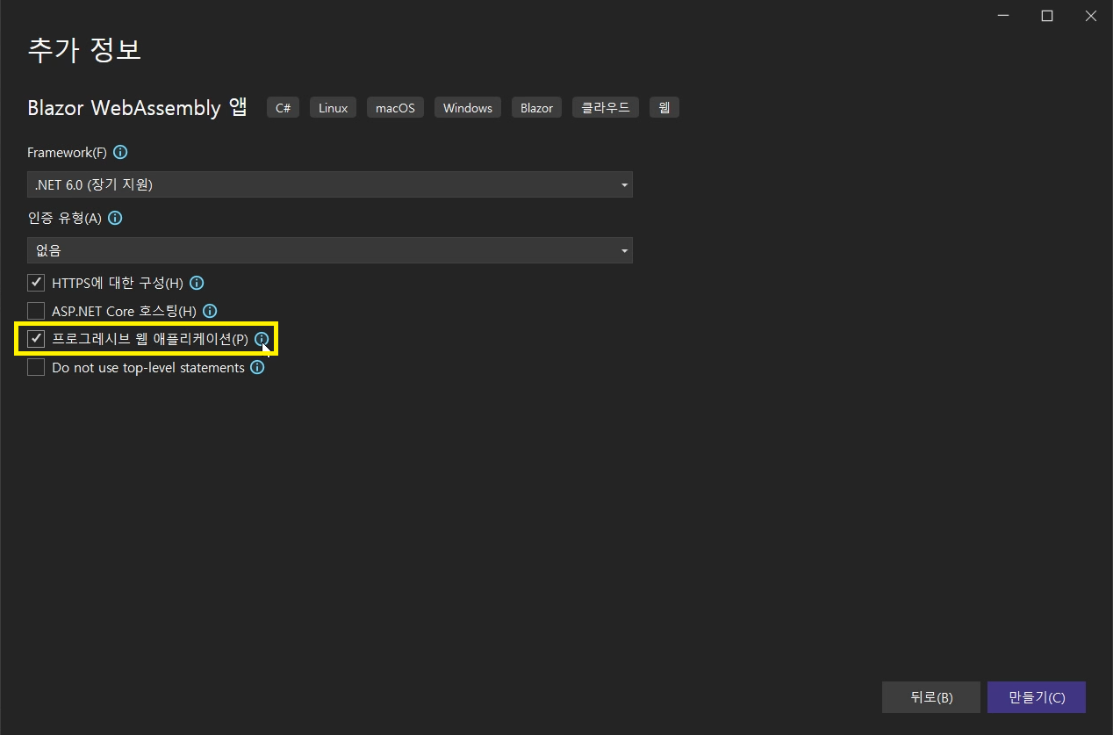Open the info icon beside 인증 유형(A)
This screenshot has height=735, width=1113.
[115, 218]
